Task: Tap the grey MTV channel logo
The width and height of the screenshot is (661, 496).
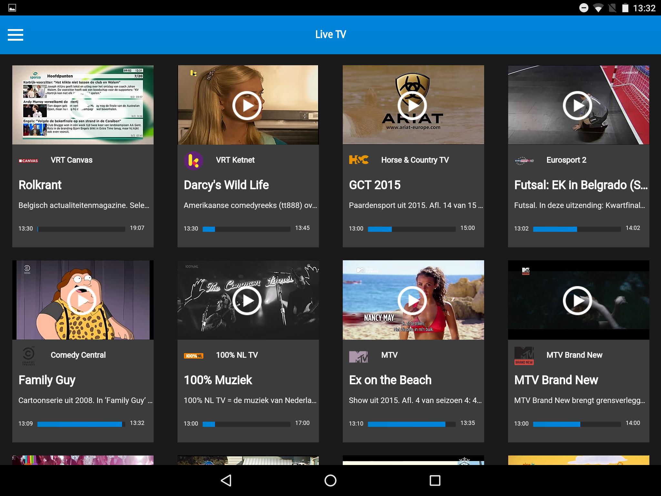Action: (359, 356)
